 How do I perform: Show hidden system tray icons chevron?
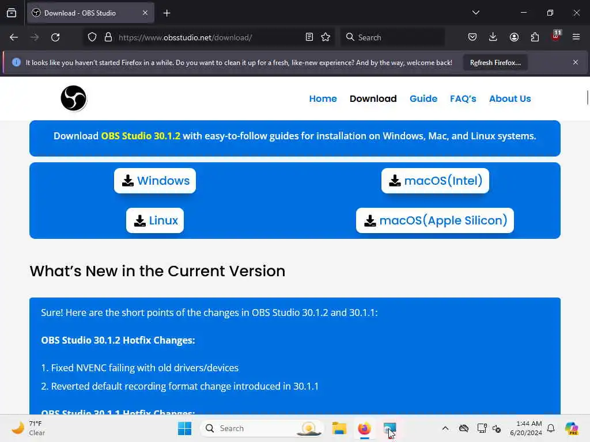click(x=445, y=428)
